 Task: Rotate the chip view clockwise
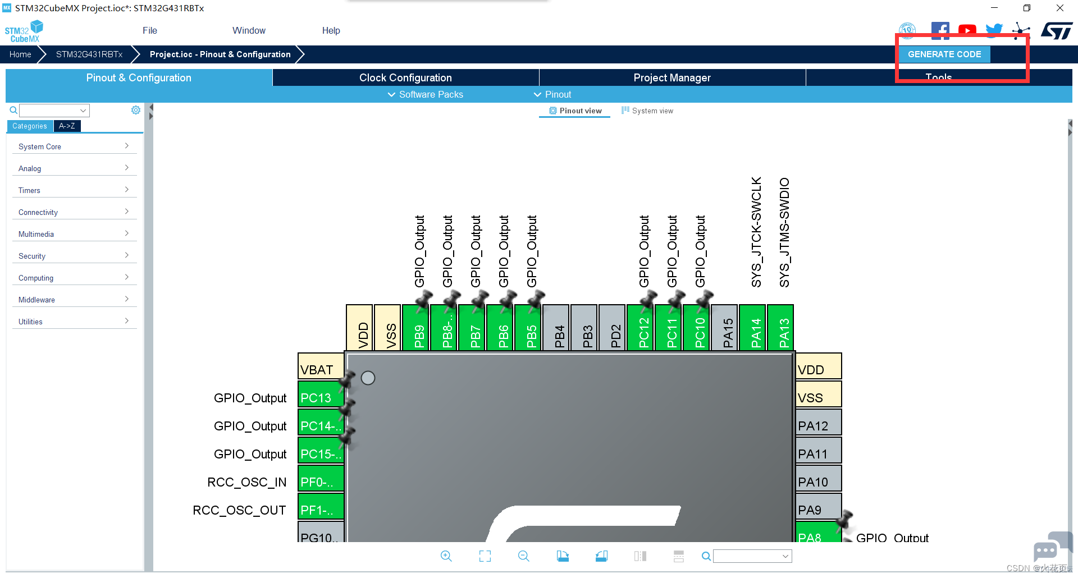point(563,556)
